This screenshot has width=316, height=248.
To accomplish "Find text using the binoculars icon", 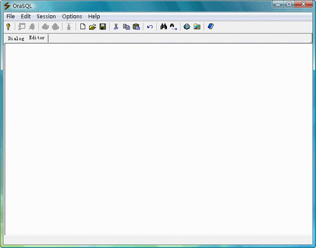I will click(164, 27).
